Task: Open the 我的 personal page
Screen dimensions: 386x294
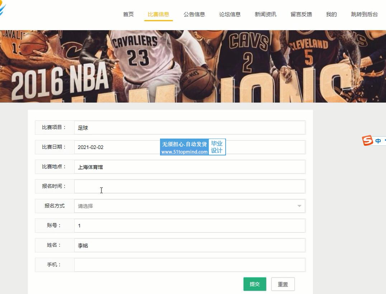Action: [x=331, y=14]
